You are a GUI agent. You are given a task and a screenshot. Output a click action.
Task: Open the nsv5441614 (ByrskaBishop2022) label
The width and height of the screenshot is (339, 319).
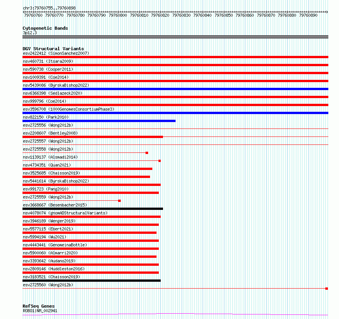56,181
